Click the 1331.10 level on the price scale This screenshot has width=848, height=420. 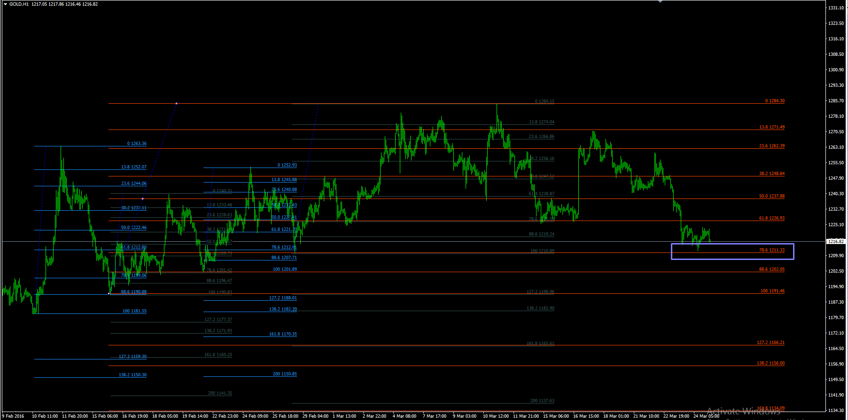coord(836,8)
